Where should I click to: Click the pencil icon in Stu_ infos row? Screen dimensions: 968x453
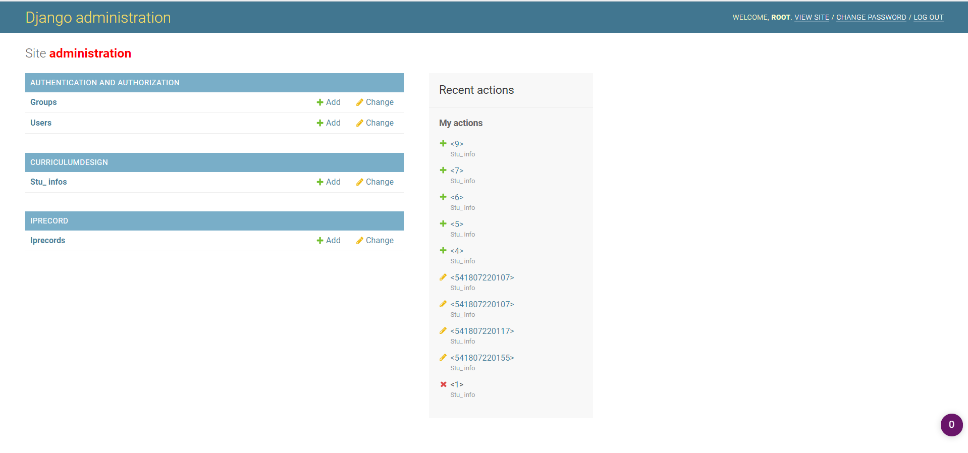(x=359, y=182)
